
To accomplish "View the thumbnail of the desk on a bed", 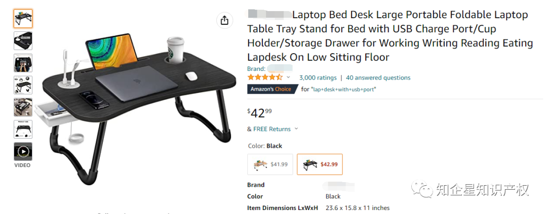I will (x=23, y=107).
